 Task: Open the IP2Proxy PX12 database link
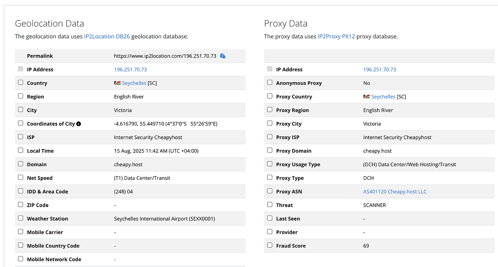[336, 37]
